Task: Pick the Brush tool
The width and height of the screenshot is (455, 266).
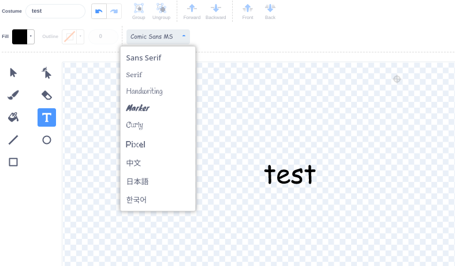Action: [x=13, y=95]
